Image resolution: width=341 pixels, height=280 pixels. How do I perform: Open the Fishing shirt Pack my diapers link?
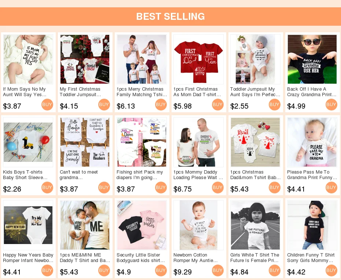click(x=140, y=175)
